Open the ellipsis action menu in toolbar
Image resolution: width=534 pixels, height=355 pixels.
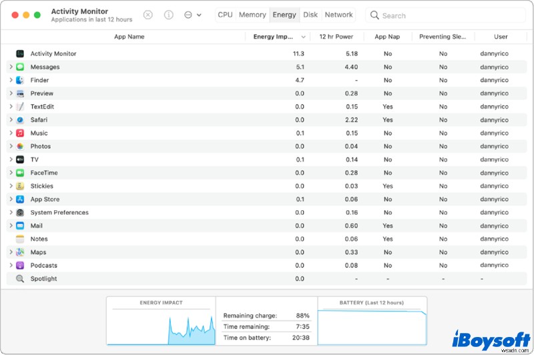[x=192, y=15]
